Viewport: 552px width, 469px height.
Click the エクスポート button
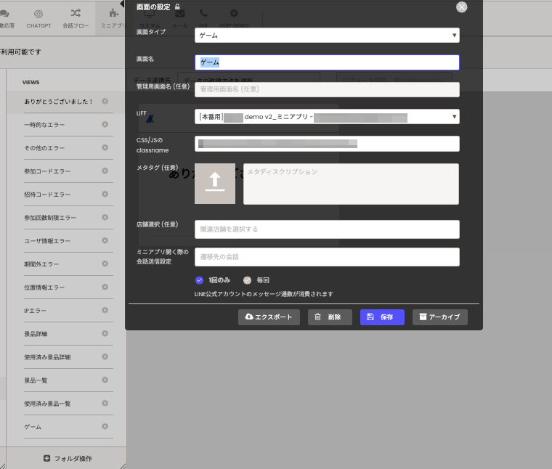point(269,317)
